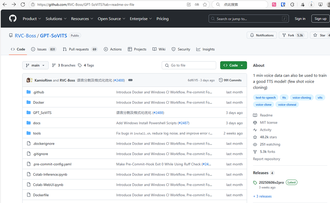The image size is (330, 203).
Task: View the 4 Tags link
Action: (86, 65)
